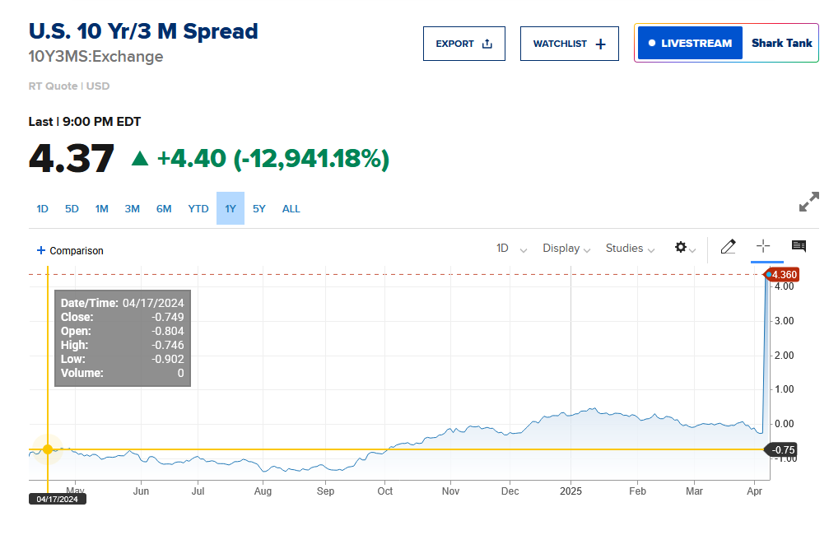Open the Shark Tank link

click(781, 43)
